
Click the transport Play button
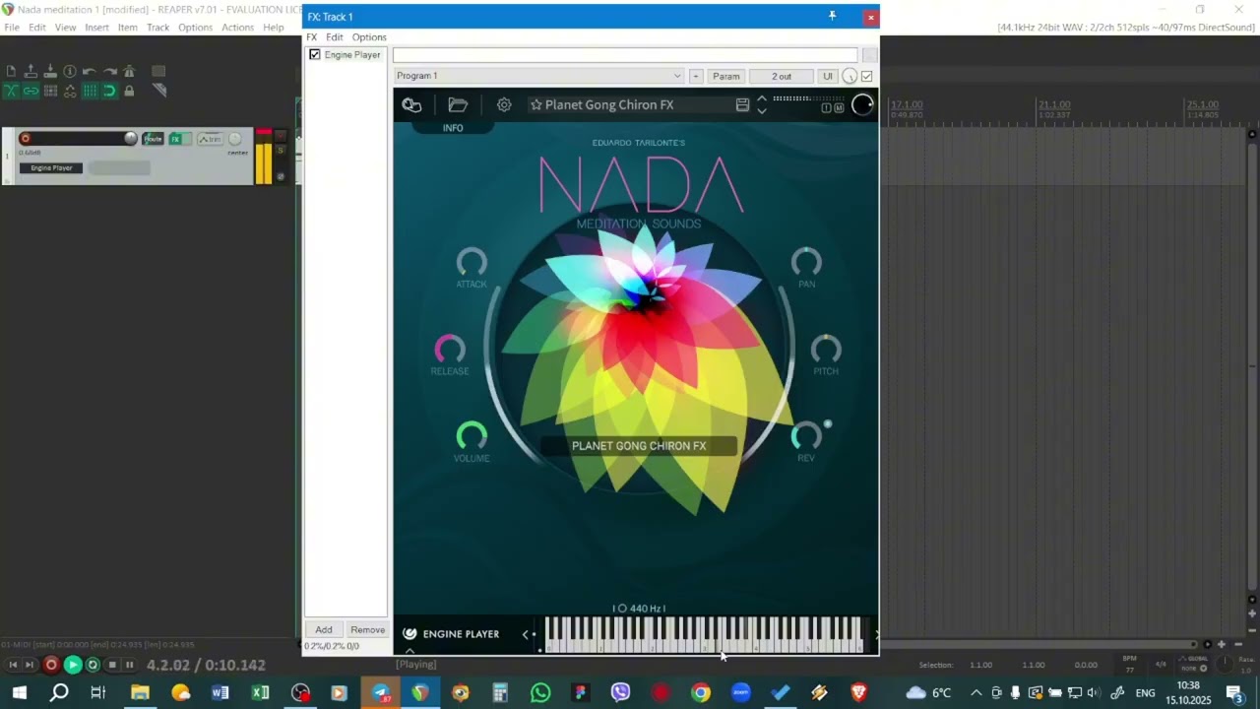[72, 666]
